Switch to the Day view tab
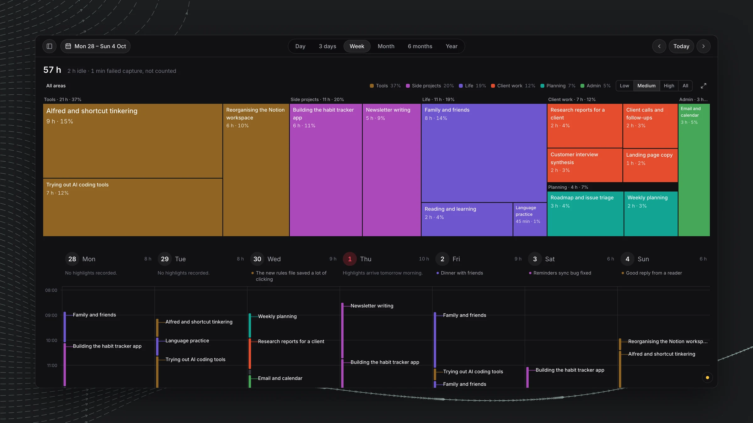The width and height of the screenshot is (753, 423). [x=300, y=46]
